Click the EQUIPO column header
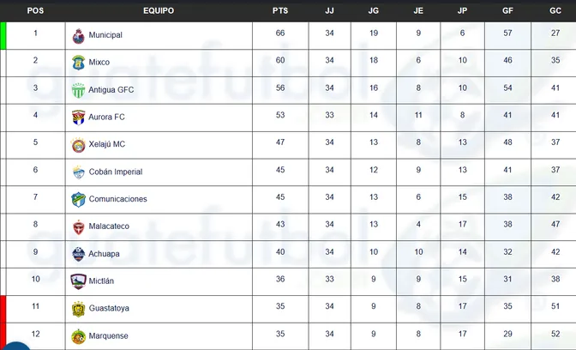 click(159, 10)
